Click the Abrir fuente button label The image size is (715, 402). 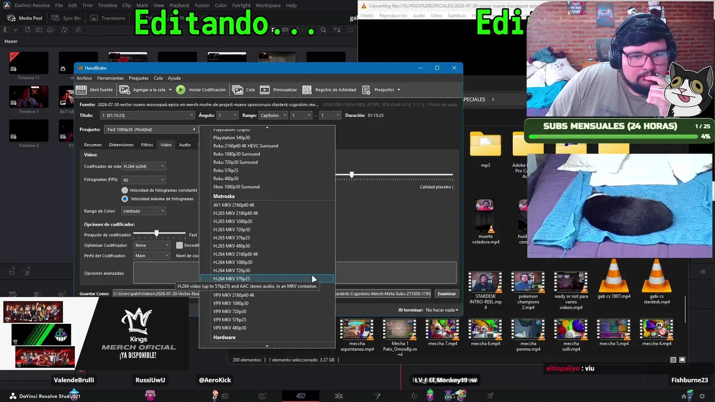[x=101, y=89]
